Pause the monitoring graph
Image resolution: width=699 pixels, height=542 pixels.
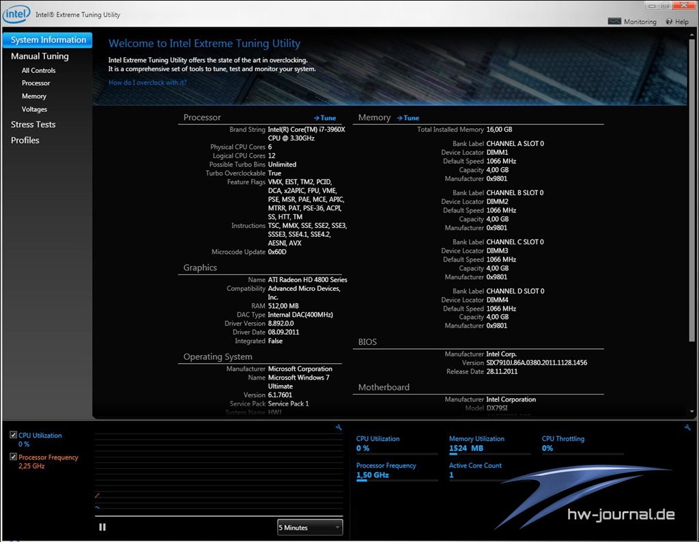pyautogui.click(x=102, y=527)
